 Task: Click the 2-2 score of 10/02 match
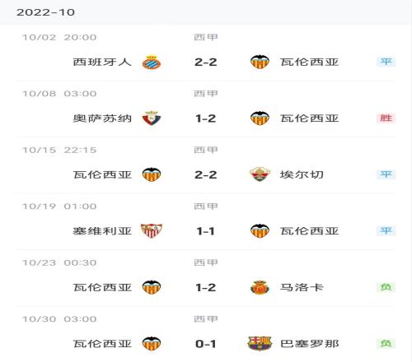point(206,63)
